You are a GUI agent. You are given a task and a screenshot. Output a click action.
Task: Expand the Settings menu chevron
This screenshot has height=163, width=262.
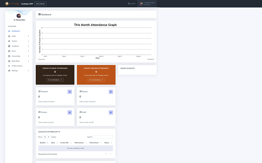[28, 71]
